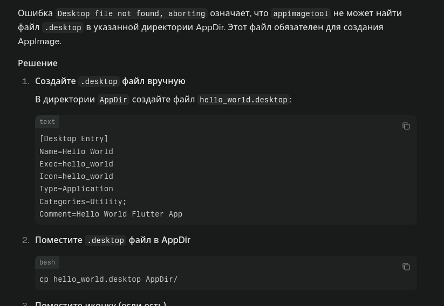
Task: Click the "Name=Hello World" code line
Action: pyautogui.click(x=76, y=151)
